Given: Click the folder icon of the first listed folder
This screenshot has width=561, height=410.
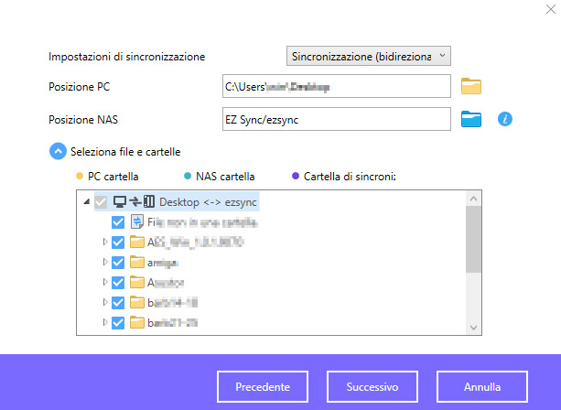Looking at the screenshot, I should (x=137, y=243).
